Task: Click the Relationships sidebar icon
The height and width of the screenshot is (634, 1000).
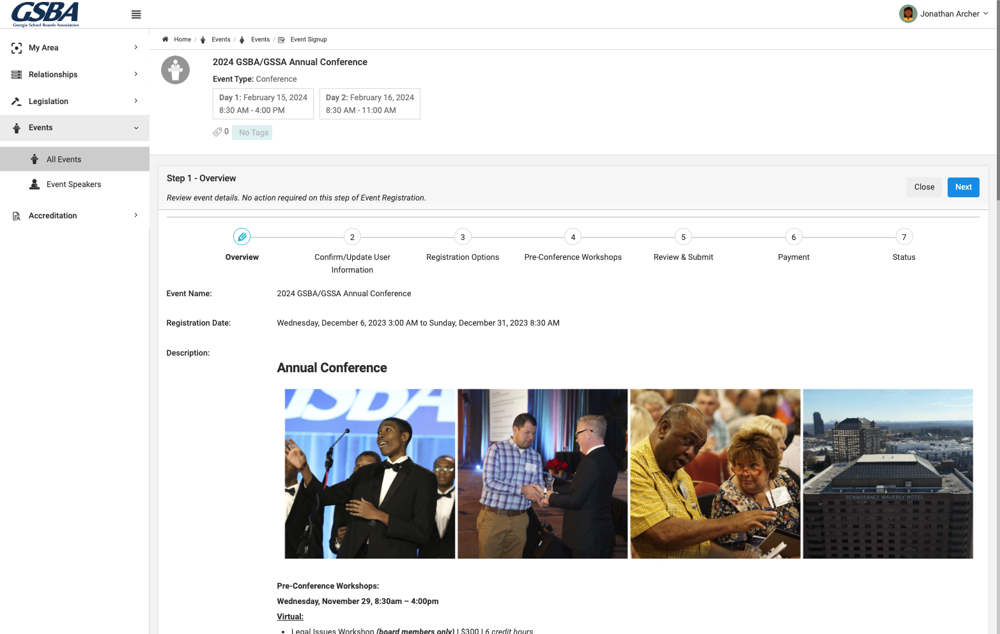Action: click(x=17, y=75)
